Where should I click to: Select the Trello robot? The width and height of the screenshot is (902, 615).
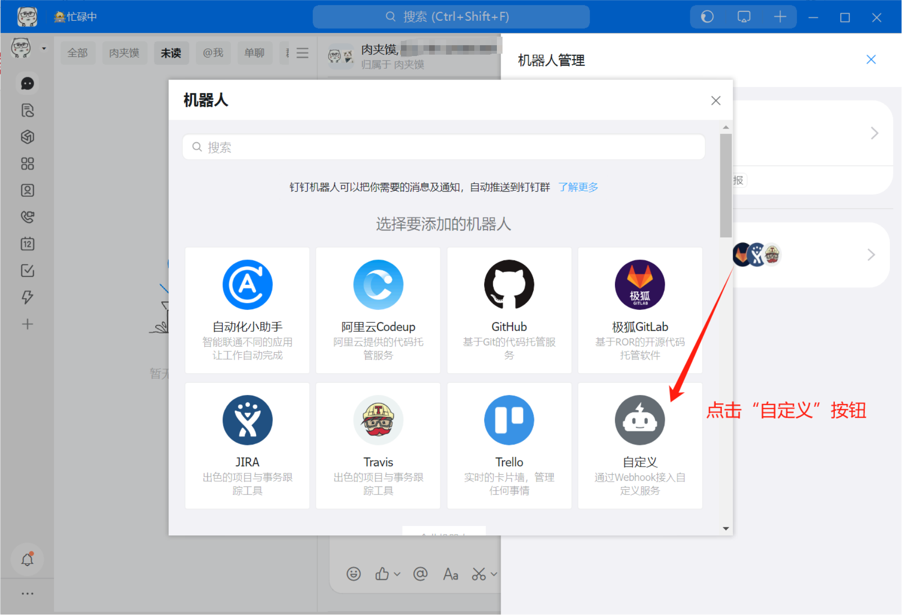coord(509,445)
